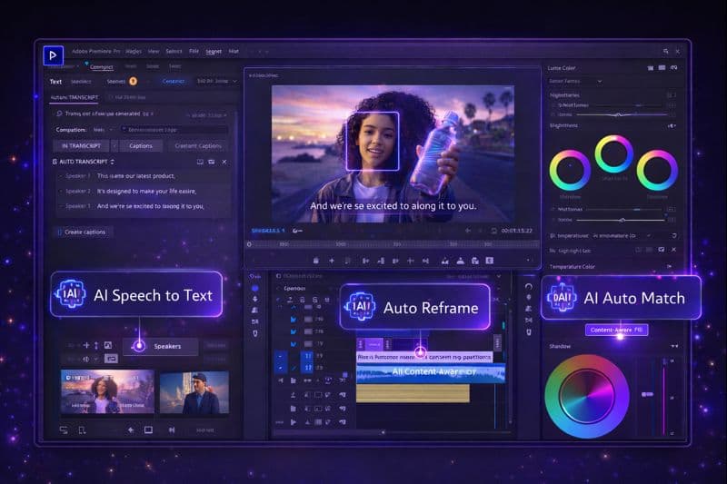The image size is (727, 484).
Task: Open the View menu
Action: coord(154,52)
